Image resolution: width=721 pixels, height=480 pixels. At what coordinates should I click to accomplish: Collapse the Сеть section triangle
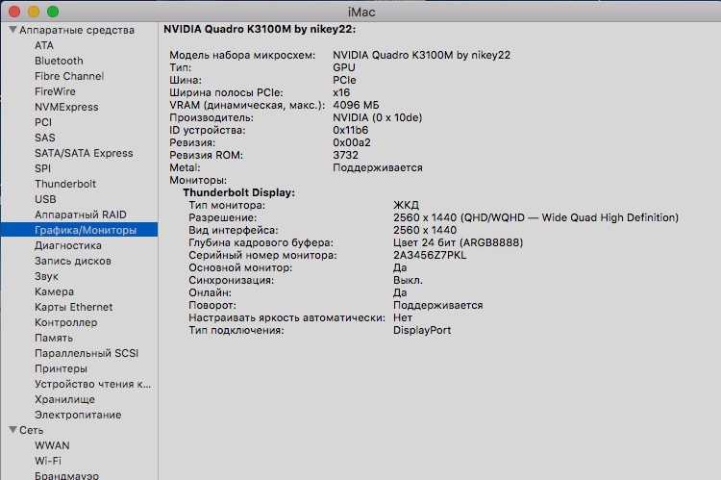point(12,430)
